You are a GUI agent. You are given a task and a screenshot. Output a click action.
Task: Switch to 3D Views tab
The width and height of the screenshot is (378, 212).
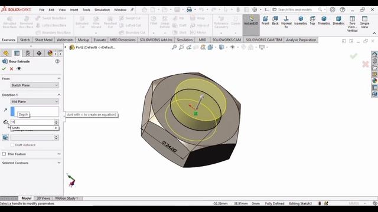[43, 198]
